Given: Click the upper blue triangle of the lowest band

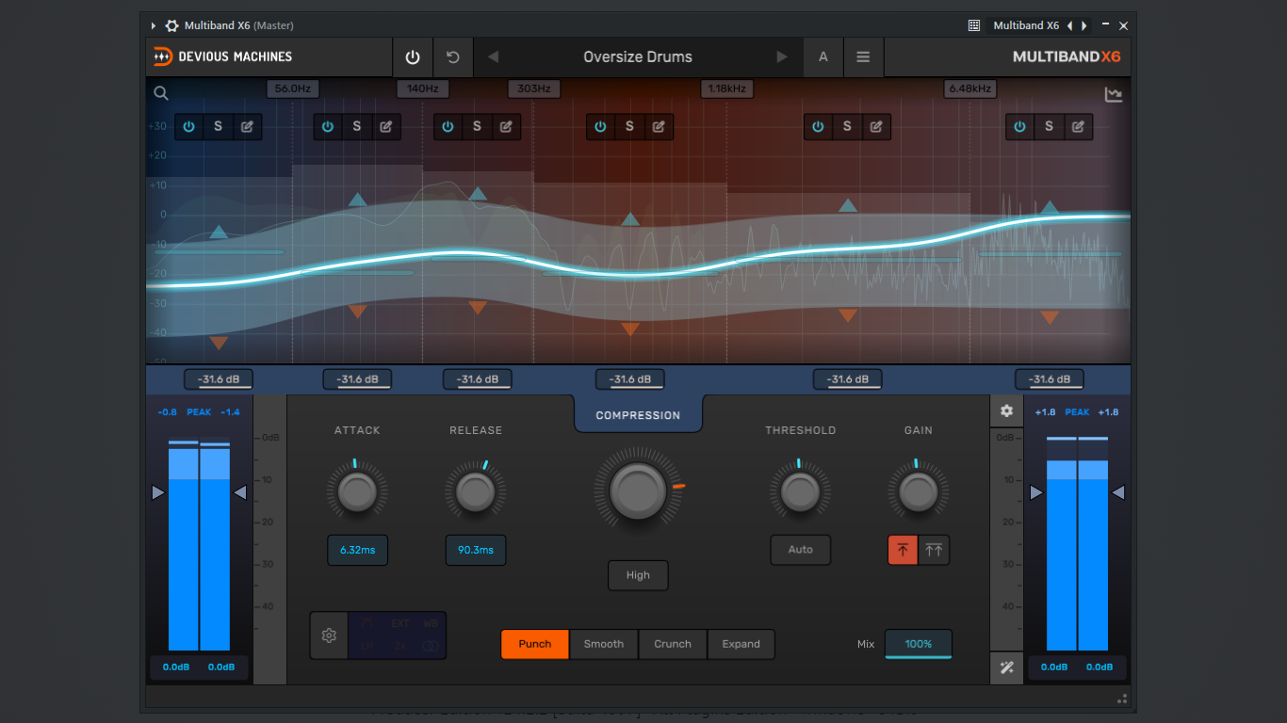Looking at the screenshot, I should tap(219, 232).
